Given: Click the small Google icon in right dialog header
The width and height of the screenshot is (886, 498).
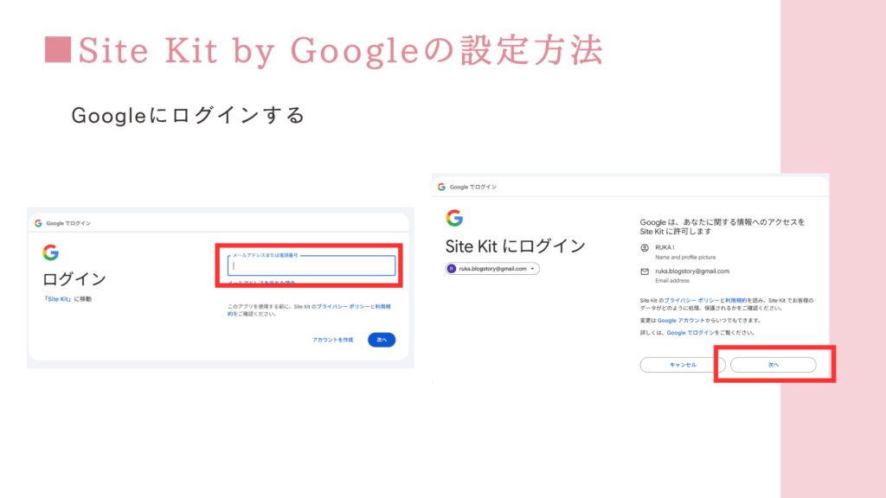Looking at the screenshot, I should [441, 187].
